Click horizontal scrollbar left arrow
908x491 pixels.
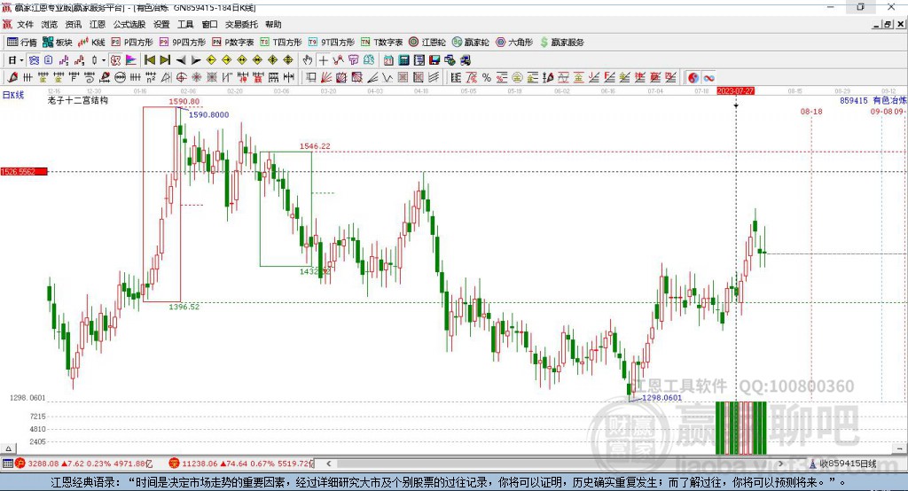tap(328, 464)
